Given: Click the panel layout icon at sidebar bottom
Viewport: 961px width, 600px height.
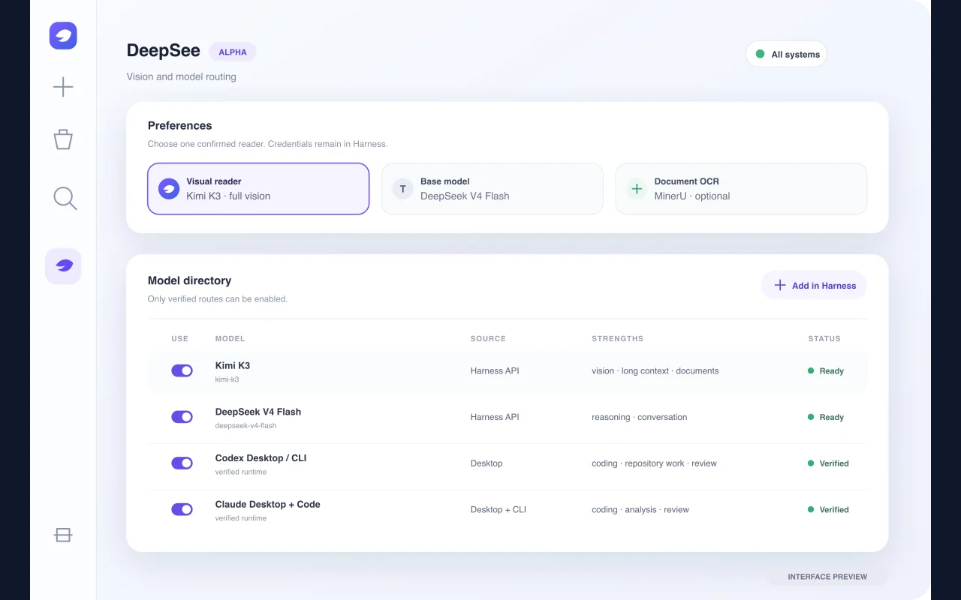Looking at the screenshot, I should tap(63, 535).
